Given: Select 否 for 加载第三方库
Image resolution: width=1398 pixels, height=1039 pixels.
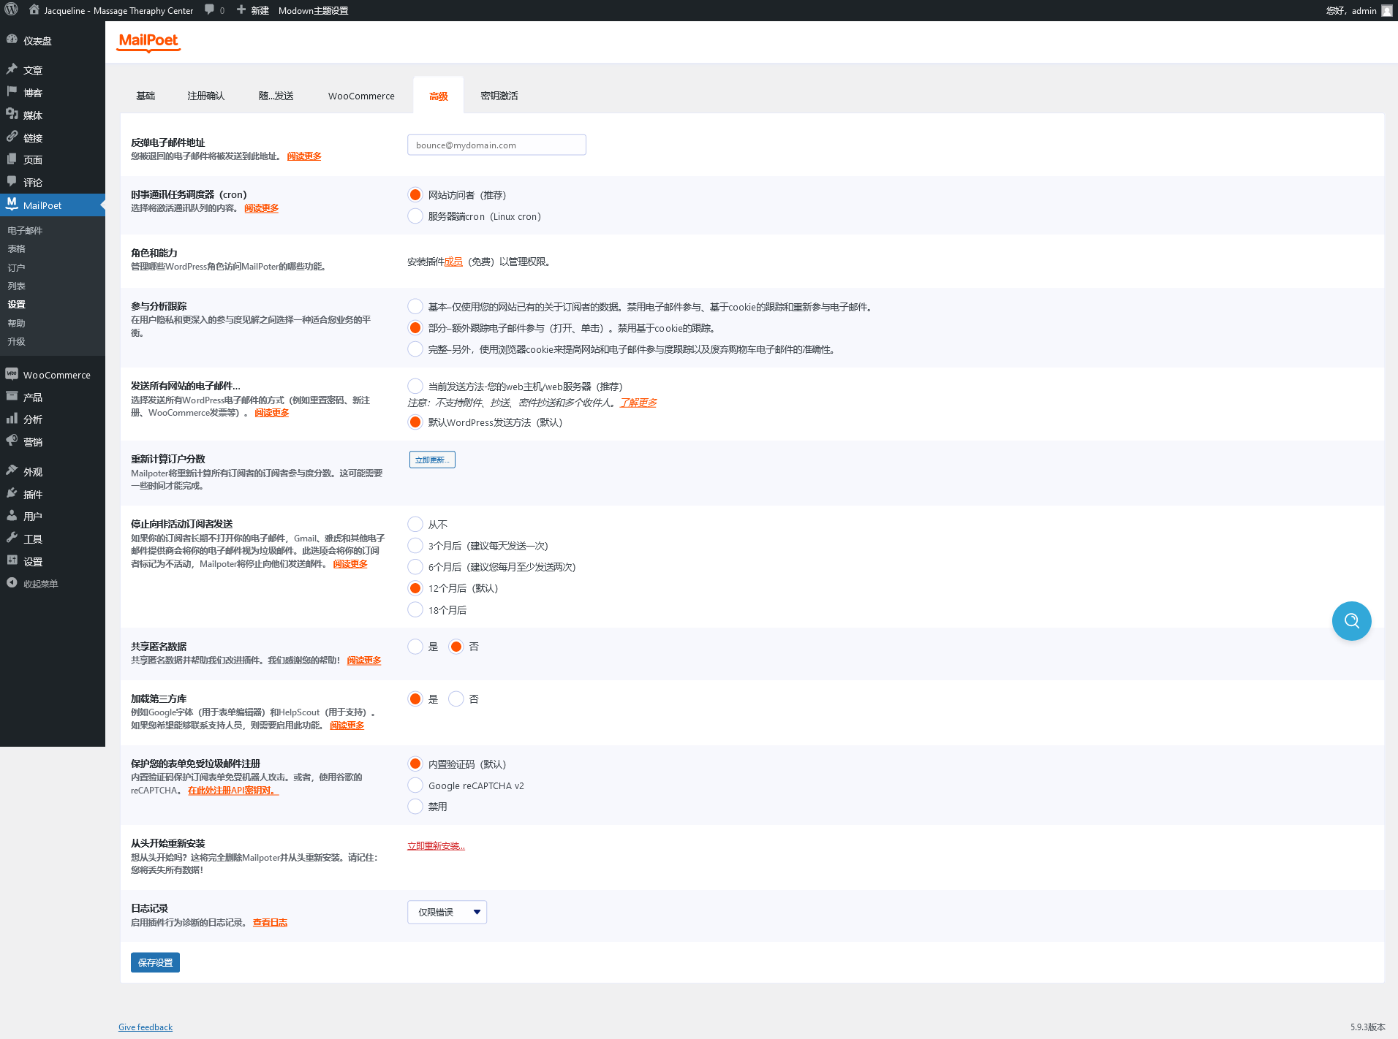Looking at the screenshot, I should [x=456, y=699].
